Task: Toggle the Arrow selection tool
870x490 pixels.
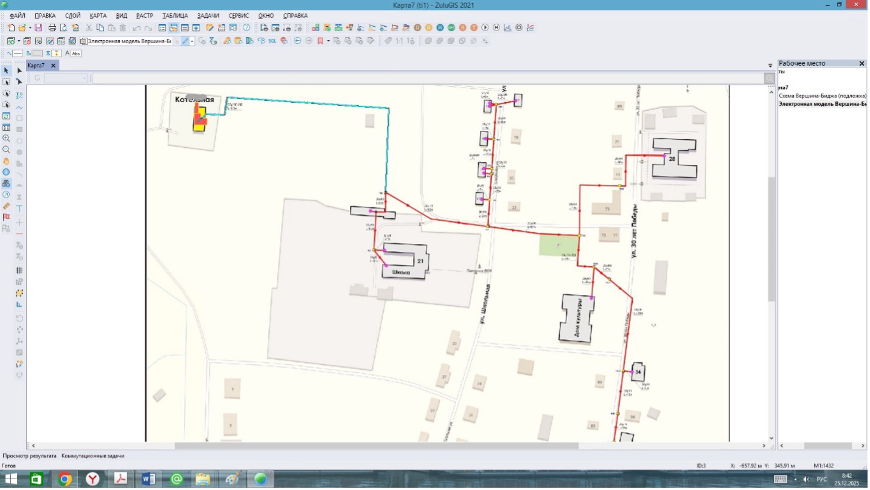Action: (x=7, y=71)
